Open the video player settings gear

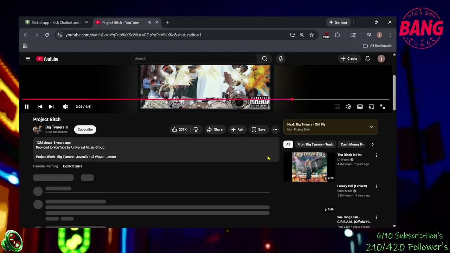pos(349,106)
